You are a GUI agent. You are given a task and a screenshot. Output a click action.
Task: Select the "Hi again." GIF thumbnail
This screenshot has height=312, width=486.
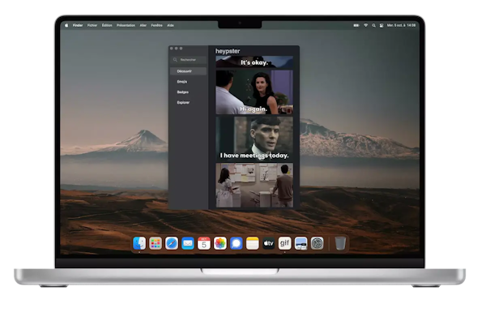(x=254, y=92)
